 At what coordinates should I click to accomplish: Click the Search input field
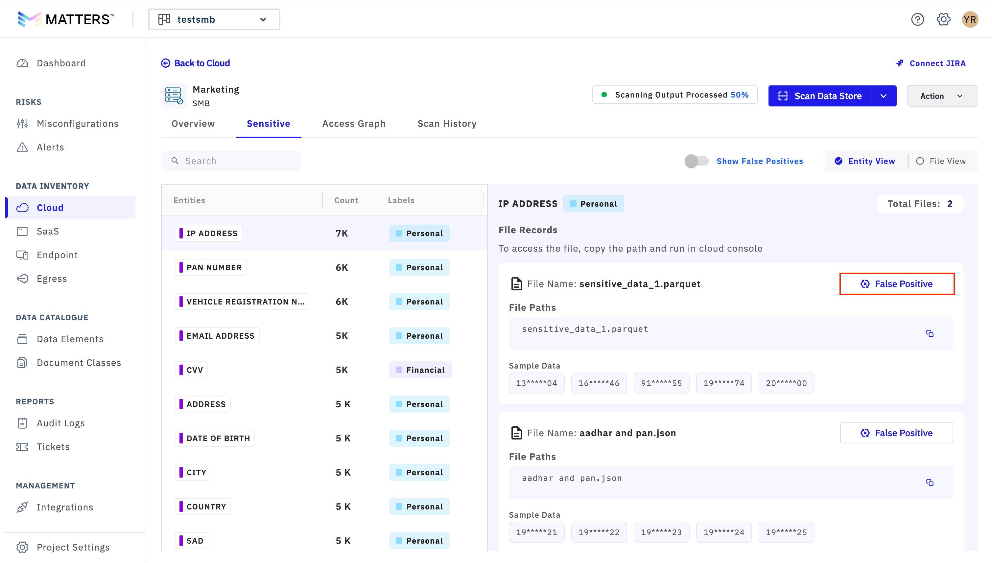point(231,161)
